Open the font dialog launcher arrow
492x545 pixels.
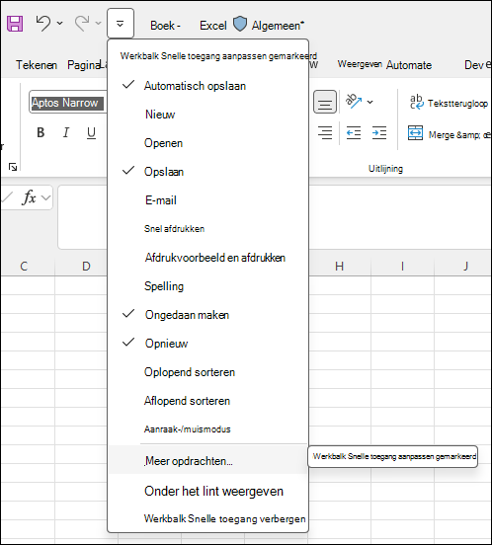click(x=13, y=167)
